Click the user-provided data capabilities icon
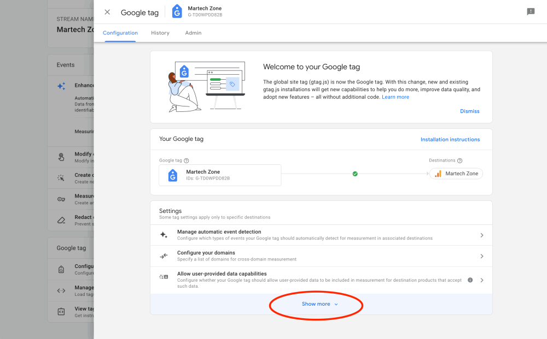 [x=164, y=277]
